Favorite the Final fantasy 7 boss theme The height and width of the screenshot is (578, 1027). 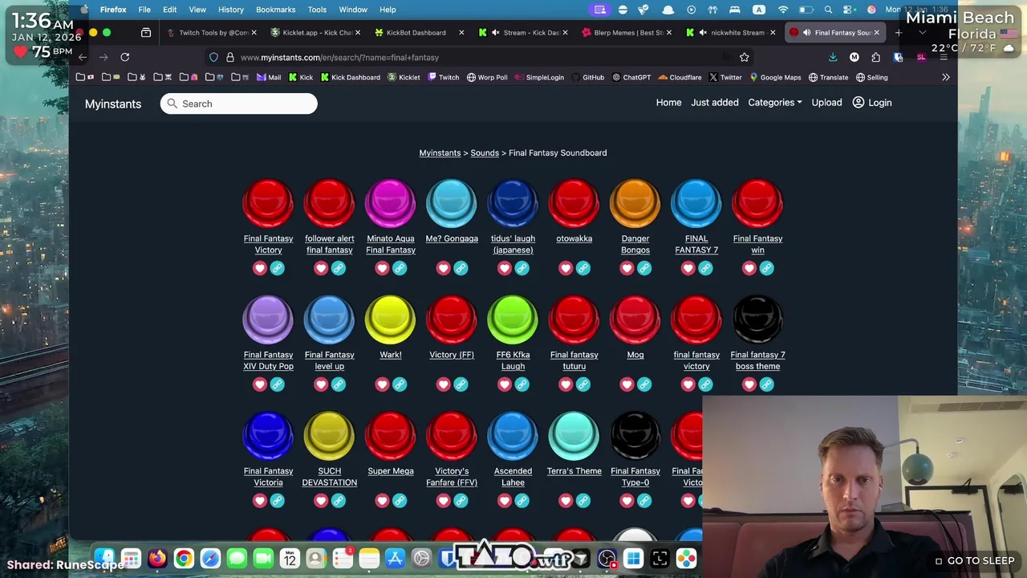749,385
